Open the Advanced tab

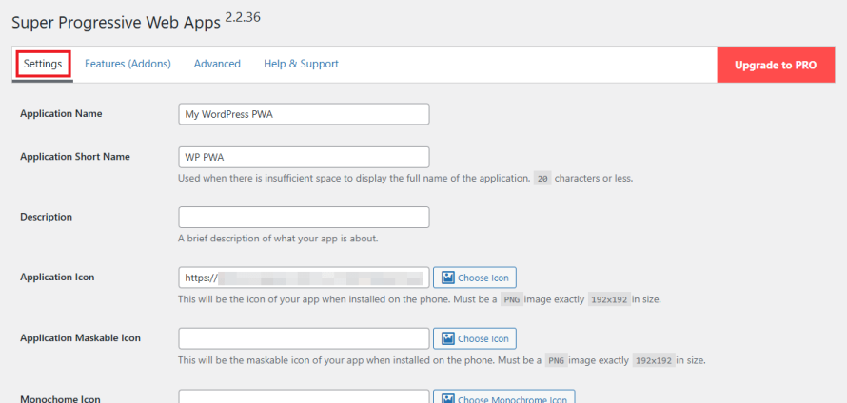point(217,64)
